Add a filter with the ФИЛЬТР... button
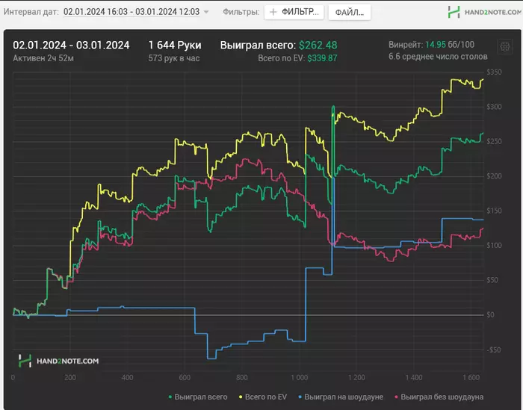 coord(294,12)
